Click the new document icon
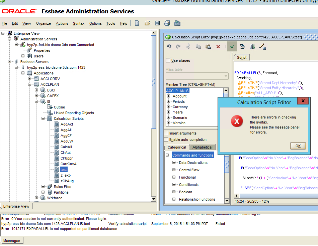The height and width of the screenshot is (246, 318). (137, 23)
